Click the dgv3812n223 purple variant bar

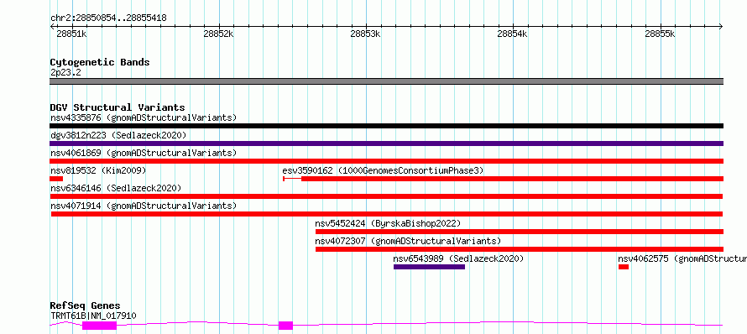[x=386, y=144]
